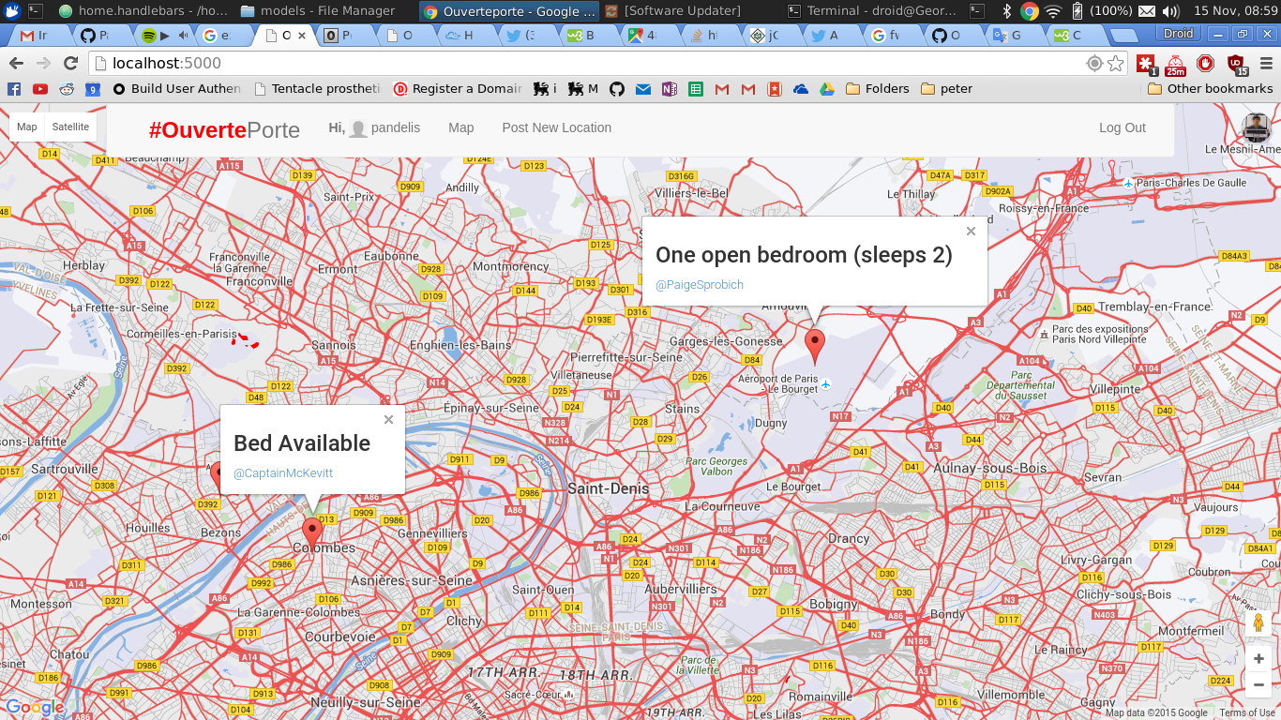This screenshot has height=720, width=1281.
Task: Open the Facebook bookmark icon
Action: 14,89
